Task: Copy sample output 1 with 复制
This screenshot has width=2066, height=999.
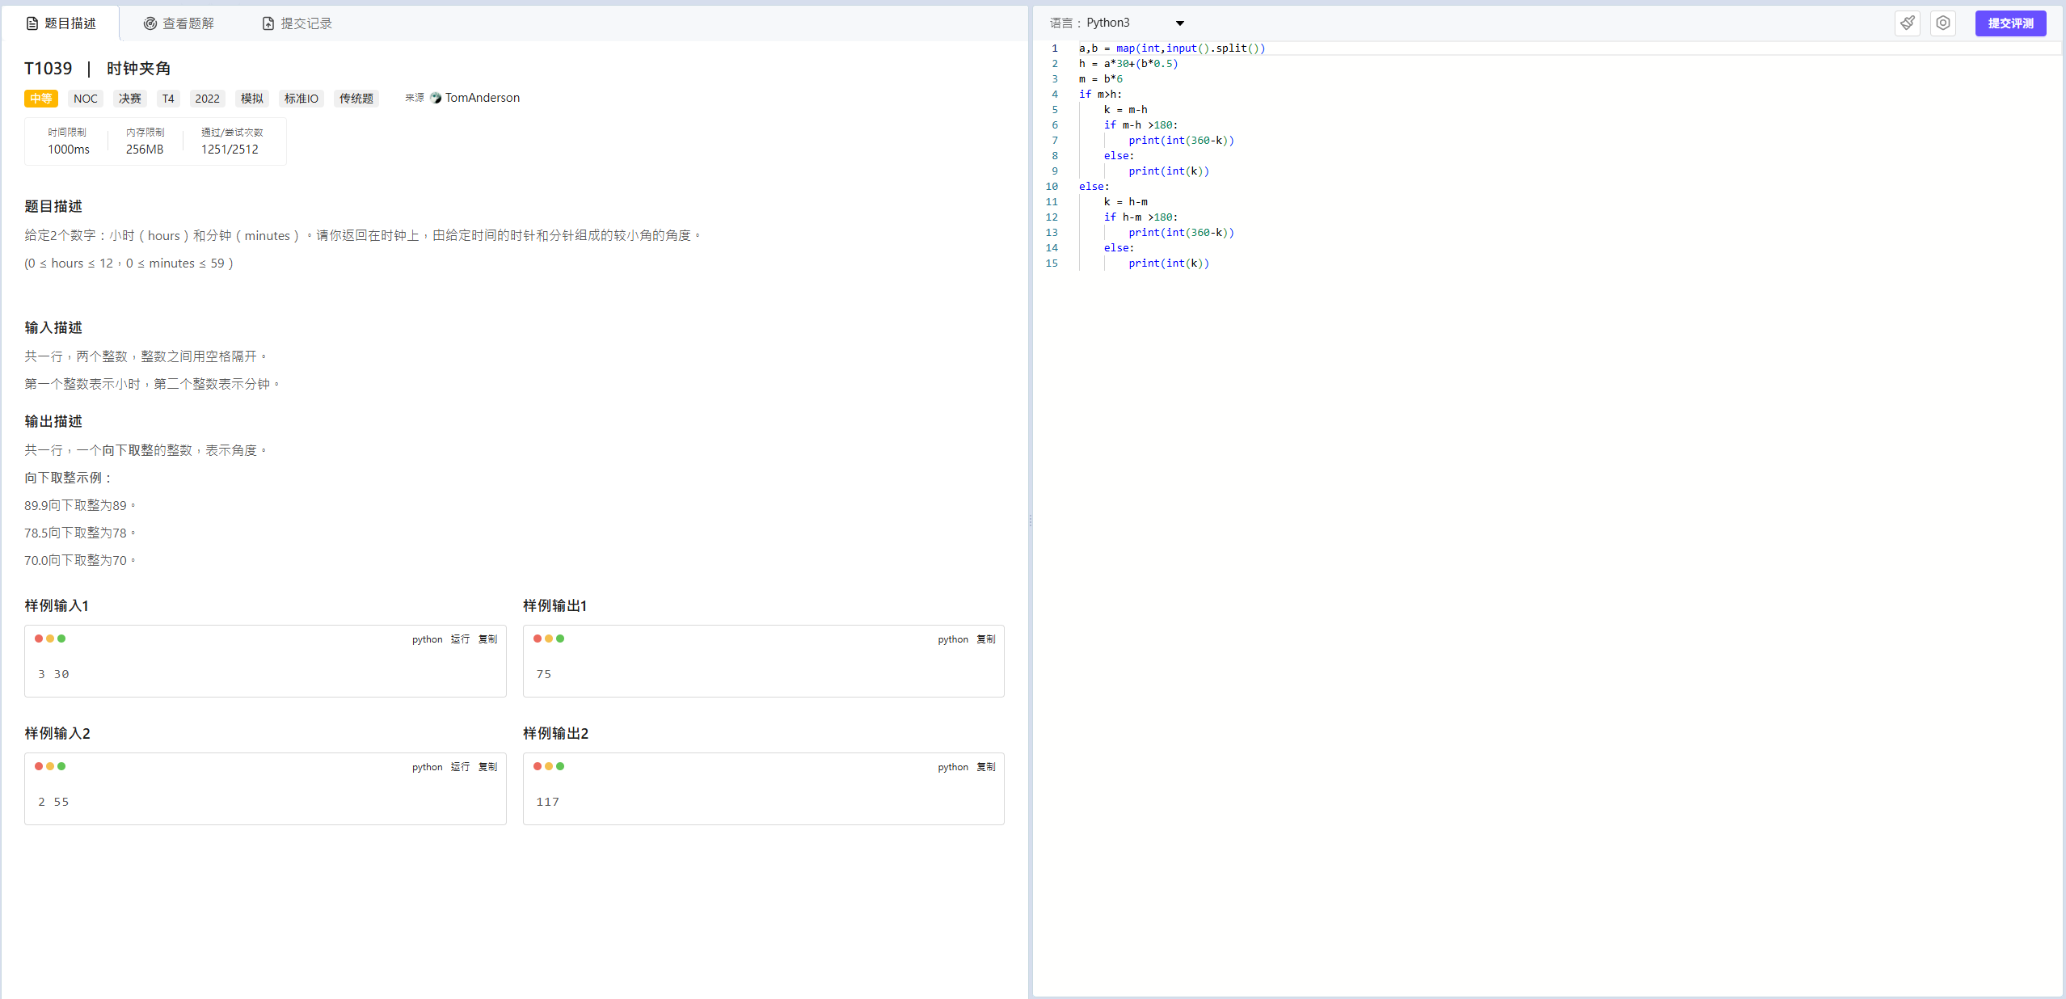Action: [985, 639]
